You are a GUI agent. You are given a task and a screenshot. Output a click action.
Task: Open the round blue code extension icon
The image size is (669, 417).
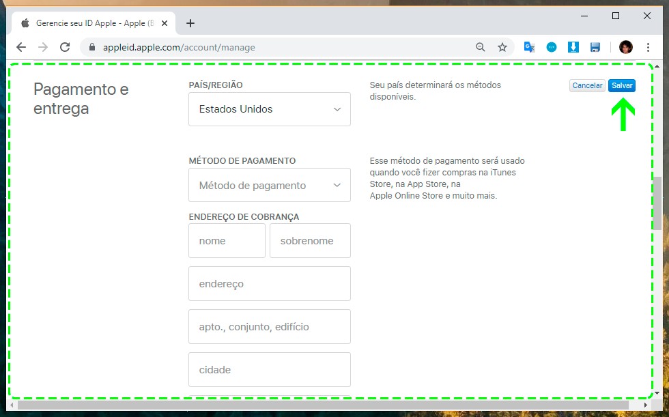pyautogui.click(x=552, y=47)
